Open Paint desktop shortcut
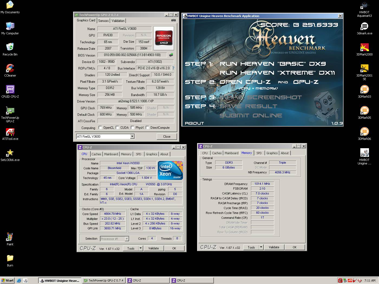 10,239
